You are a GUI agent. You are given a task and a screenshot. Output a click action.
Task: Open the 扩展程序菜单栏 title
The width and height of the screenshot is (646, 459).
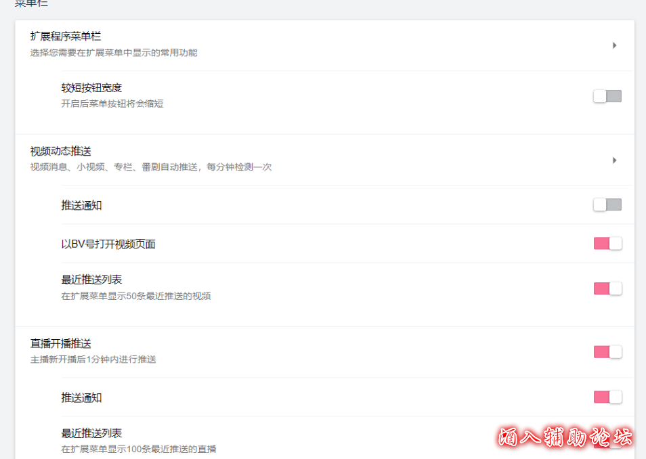point(66,37)
